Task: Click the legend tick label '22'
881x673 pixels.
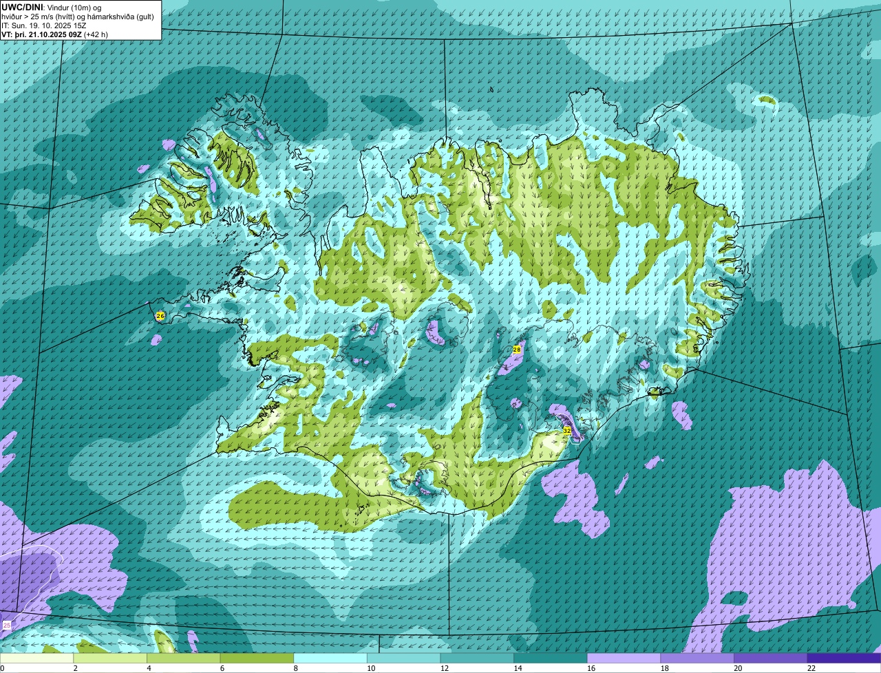Action: [x=811, y=668]
